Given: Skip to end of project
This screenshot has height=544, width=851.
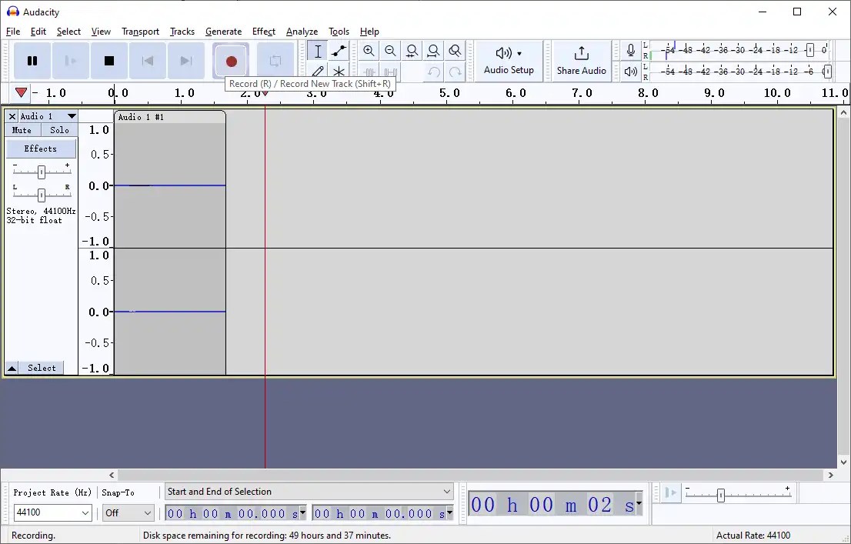Looking at the screenshot, I should (186, 61).
